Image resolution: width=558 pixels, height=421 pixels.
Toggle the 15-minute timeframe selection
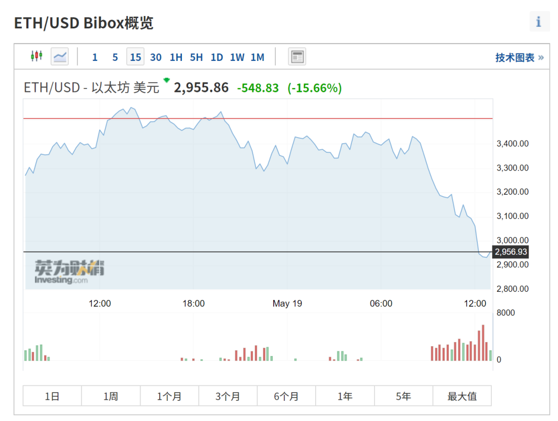(x=135, y=57)
